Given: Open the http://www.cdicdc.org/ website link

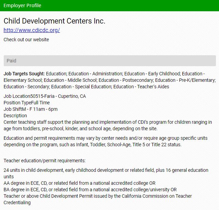Looking at the screenshot, I should click(x=32, y=30).
